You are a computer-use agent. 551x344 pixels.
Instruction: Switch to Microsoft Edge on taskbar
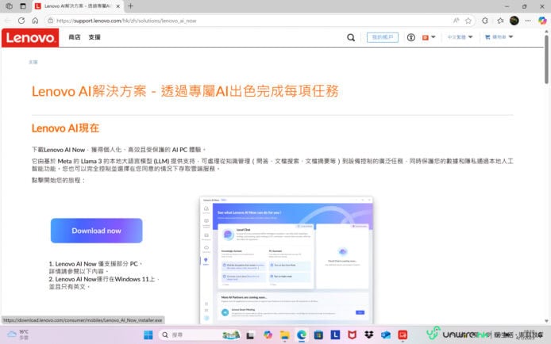pos(302,335)
